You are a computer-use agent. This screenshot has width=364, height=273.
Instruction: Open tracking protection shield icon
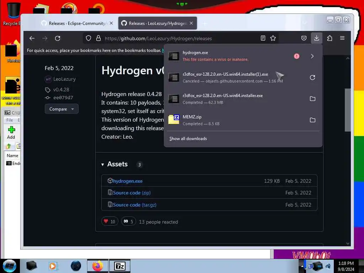point(89,38)
